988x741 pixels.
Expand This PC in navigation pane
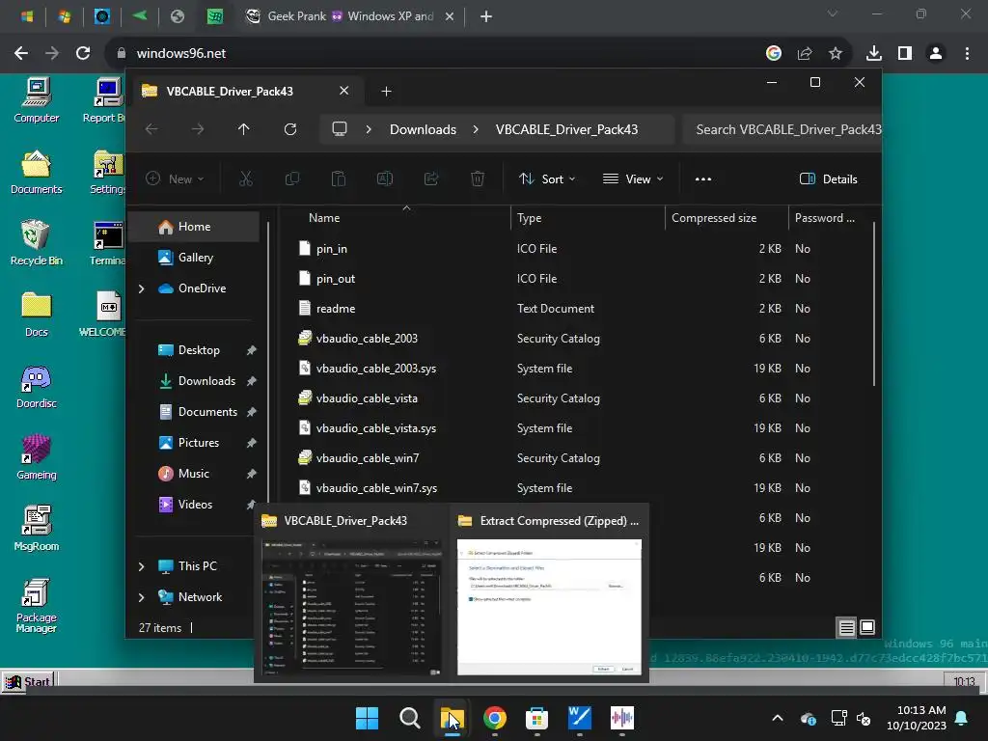(x=141, y=566)
